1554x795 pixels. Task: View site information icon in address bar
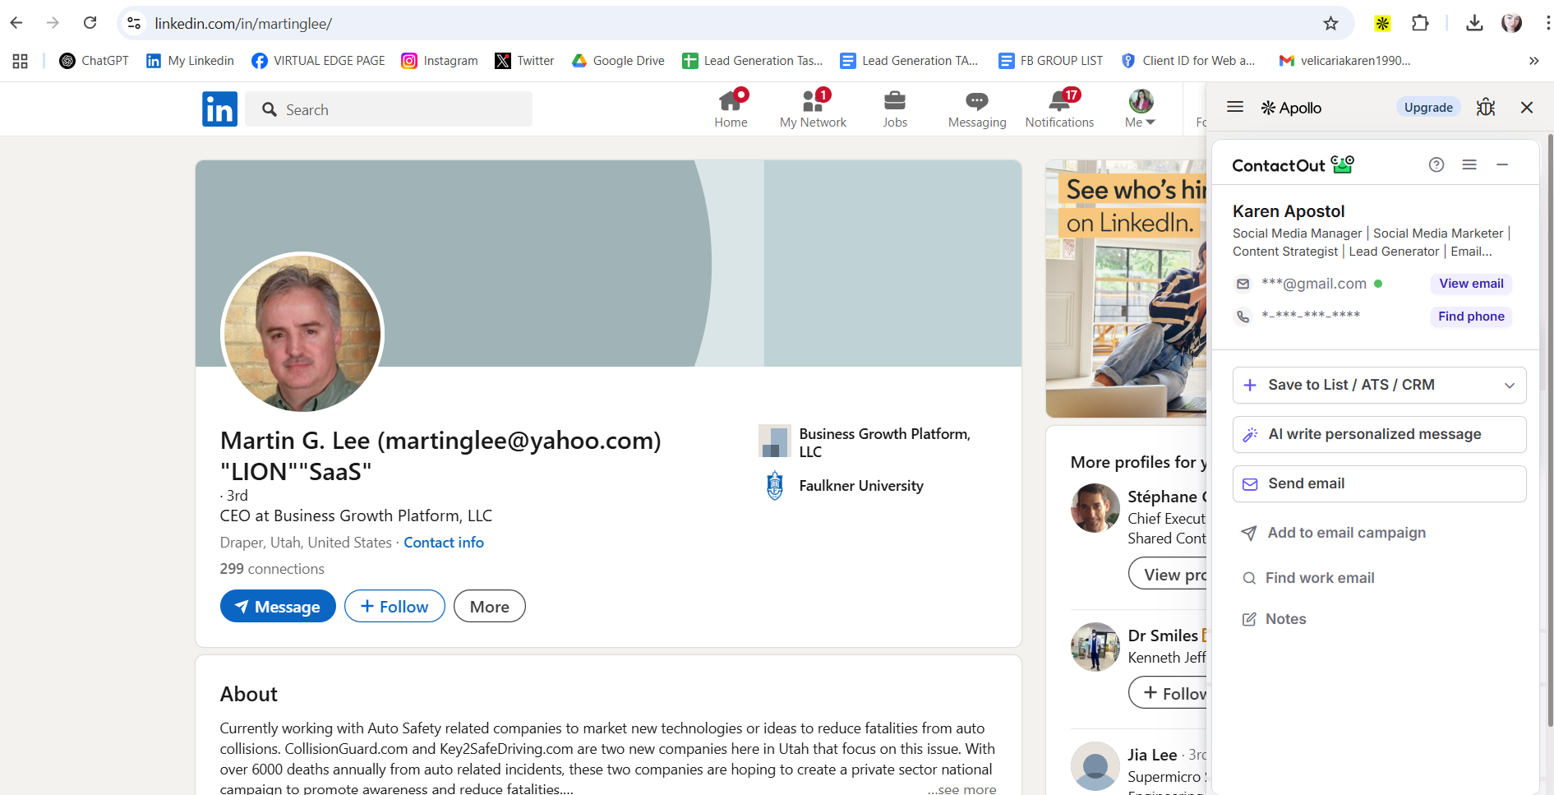pyautogui.click(x=134, y=23)
